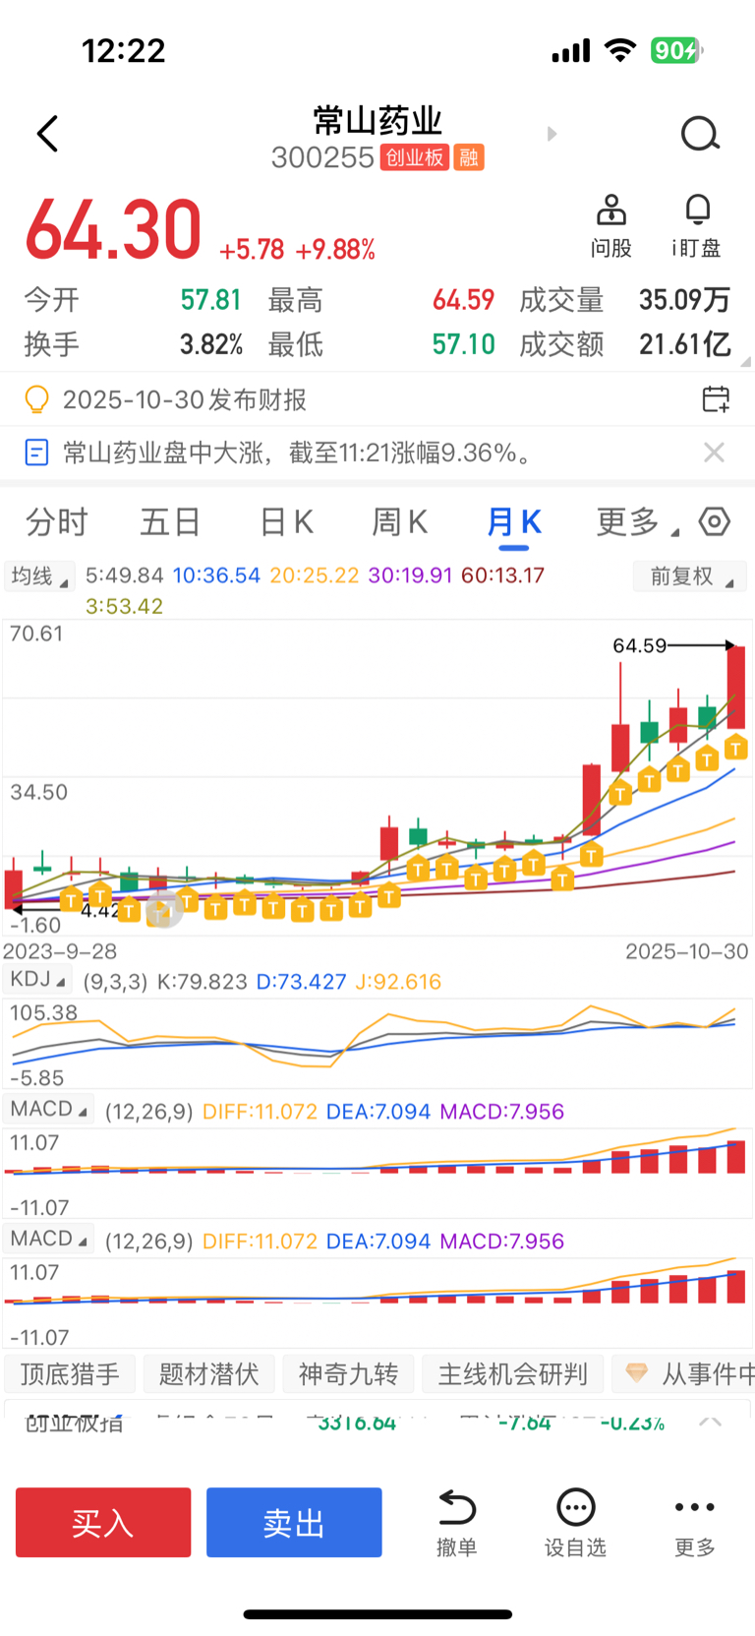Image resolution: width=755 pixels, height=1636 pixels.
Task: Open the 前复权 adjustment dropdown
Action: point(690,576)
